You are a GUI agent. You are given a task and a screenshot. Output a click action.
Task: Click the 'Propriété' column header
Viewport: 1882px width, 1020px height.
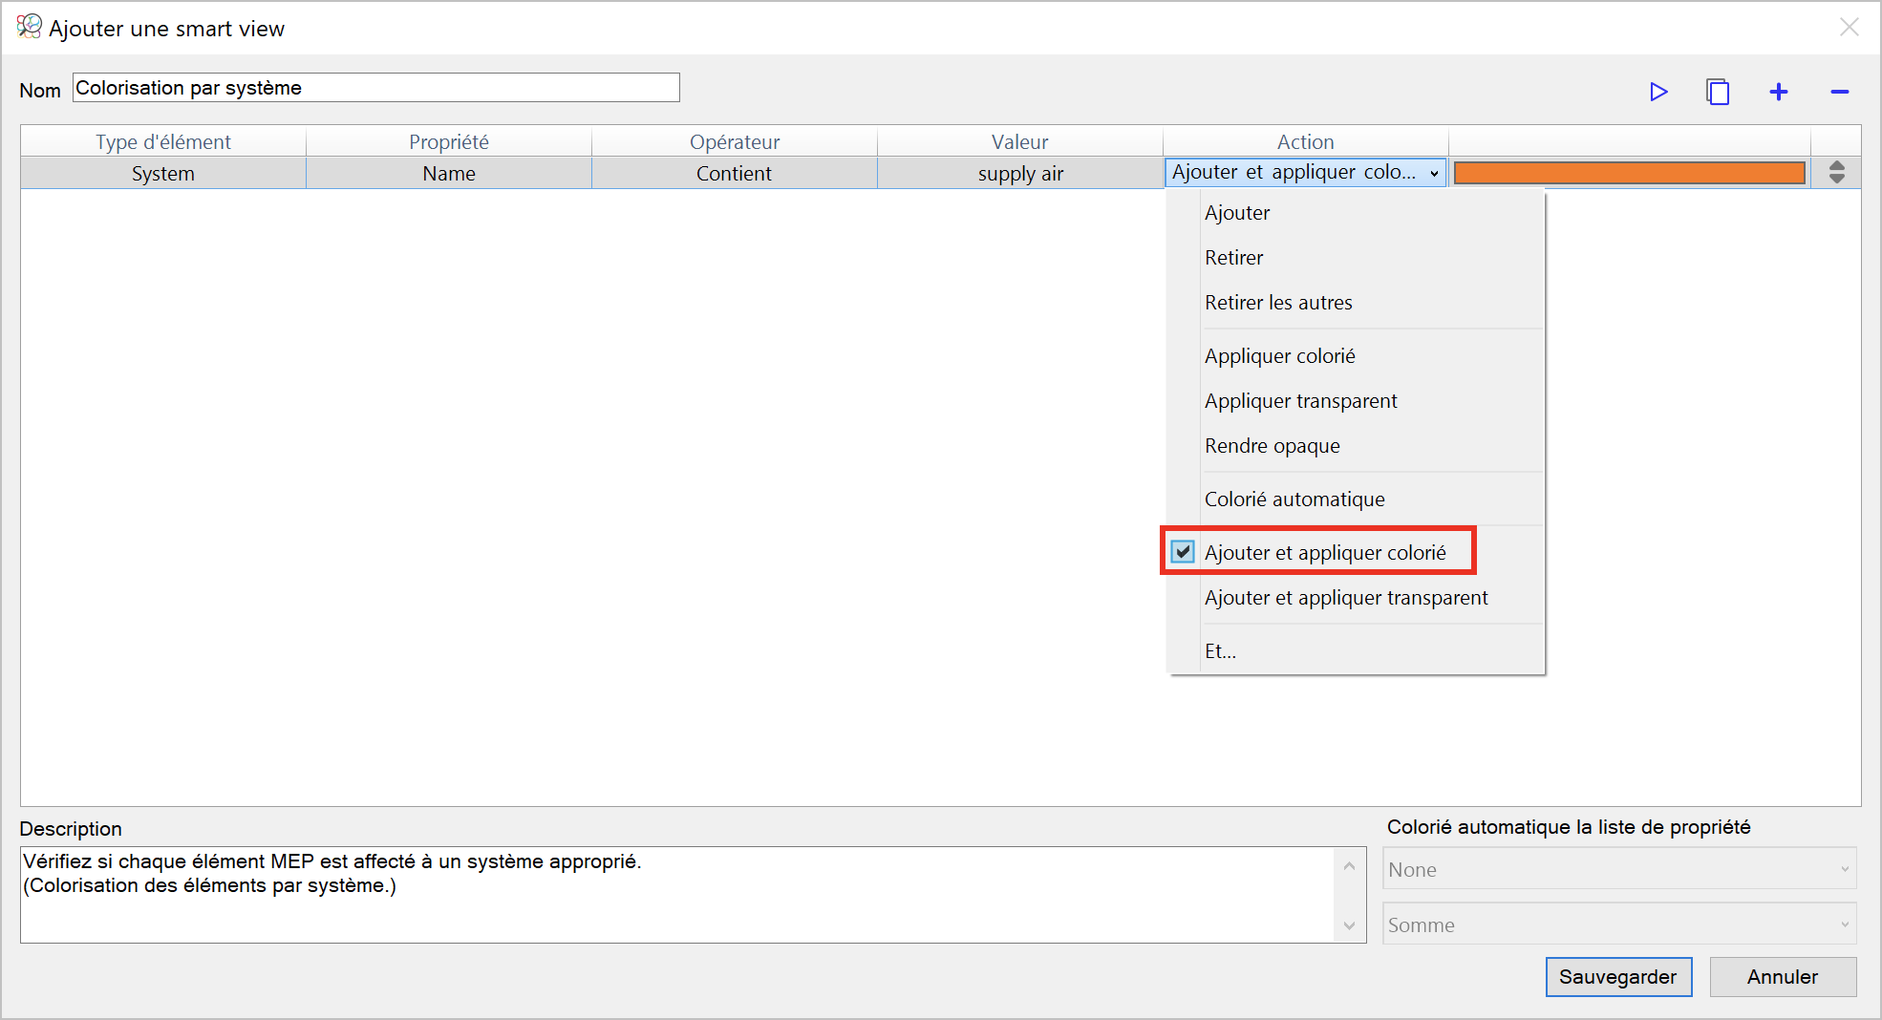click(x=449, y=141)
